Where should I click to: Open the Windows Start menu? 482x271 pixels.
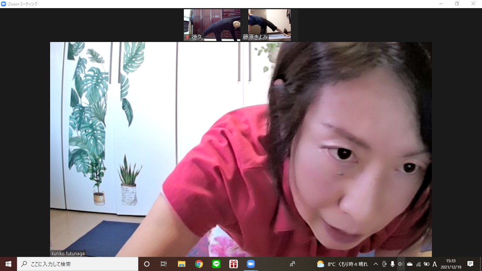tap(8, 264)
